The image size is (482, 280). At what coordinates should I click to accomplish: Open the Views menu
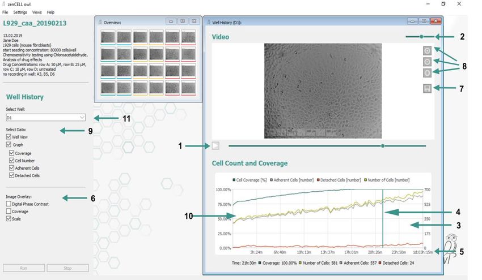37,12
